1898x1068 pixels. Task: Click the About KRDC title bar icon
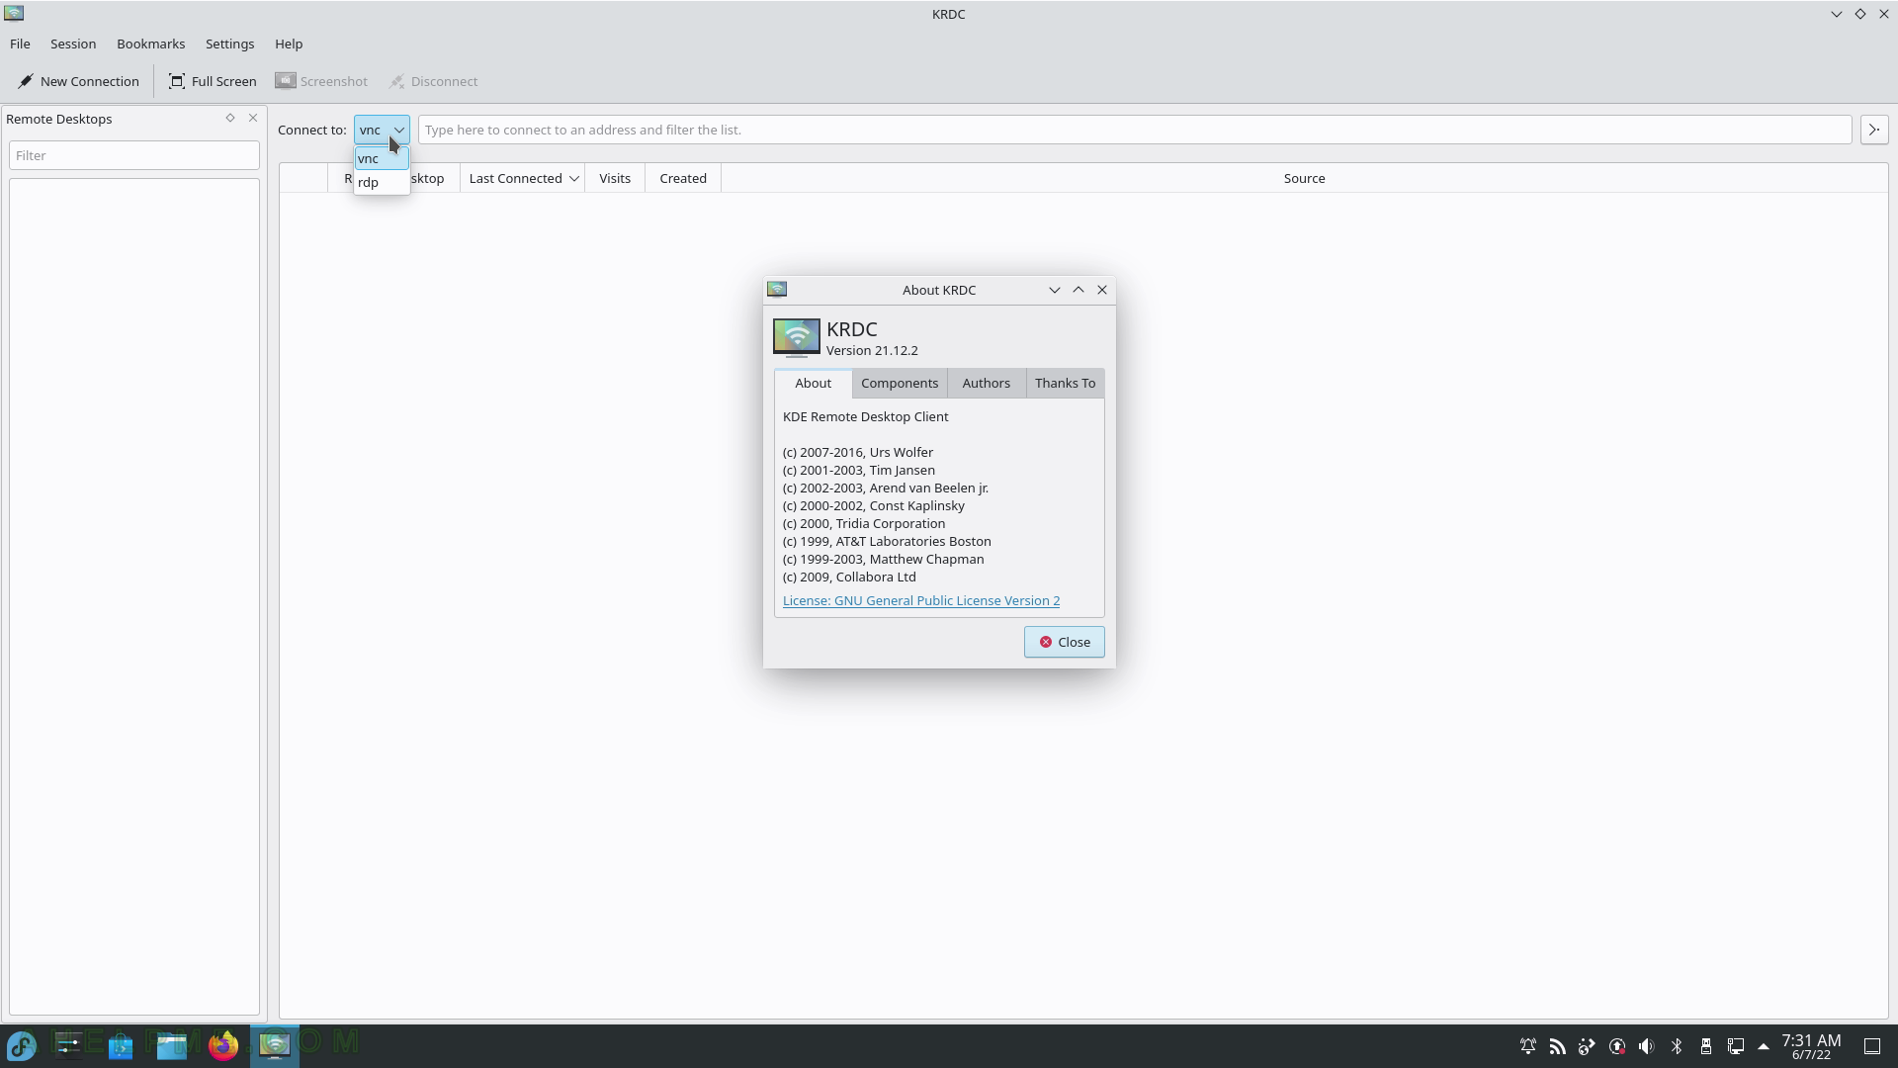pos(777,289)
